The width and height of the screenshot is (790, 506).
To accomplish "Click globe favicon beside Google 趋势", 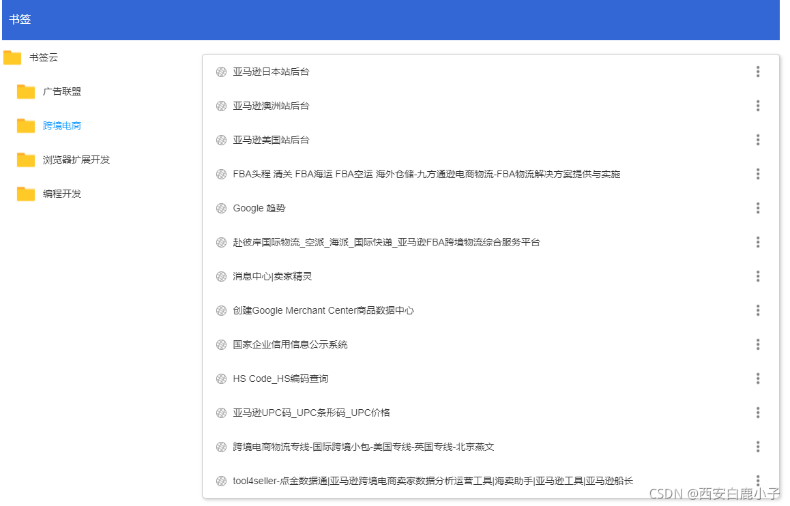I will pyautogui.click(x=221, y=209).
